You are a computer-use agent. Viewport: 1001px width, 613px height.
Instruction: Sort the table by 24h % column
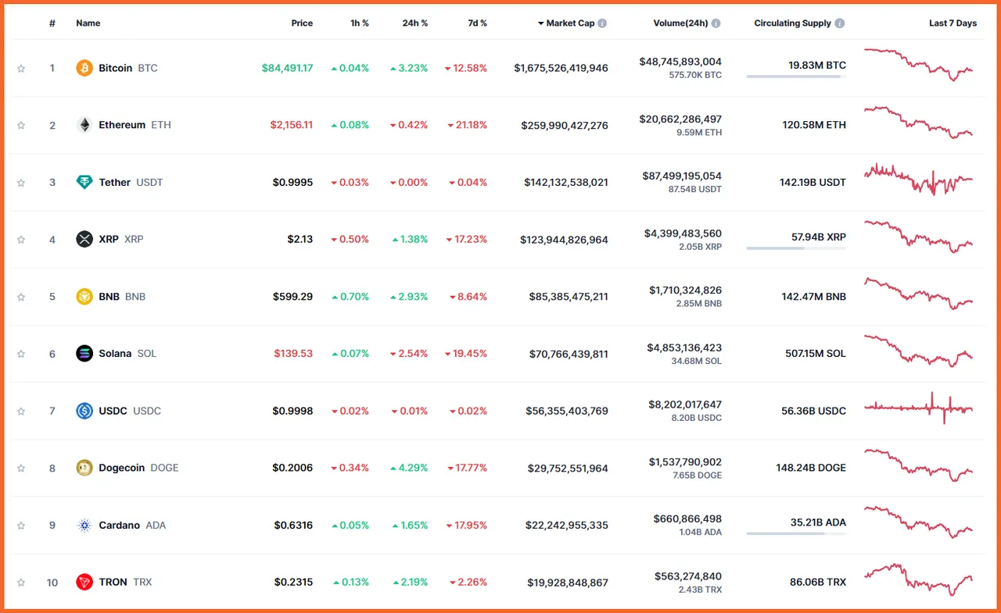tap(415, 23)
